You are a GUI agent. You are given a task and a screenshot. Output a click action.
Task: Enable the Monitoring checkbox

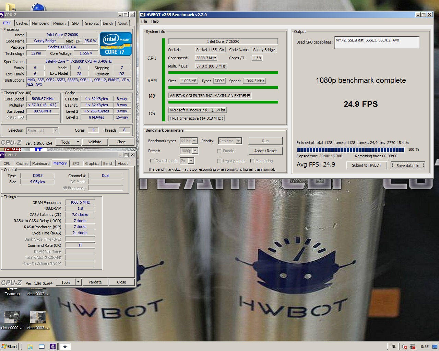pyautogui.click(x=252, y=161)
